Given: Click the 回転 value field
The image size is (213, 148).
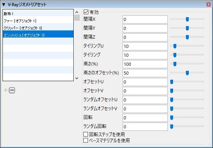Looking at the screenshot, I should (145, 118).
